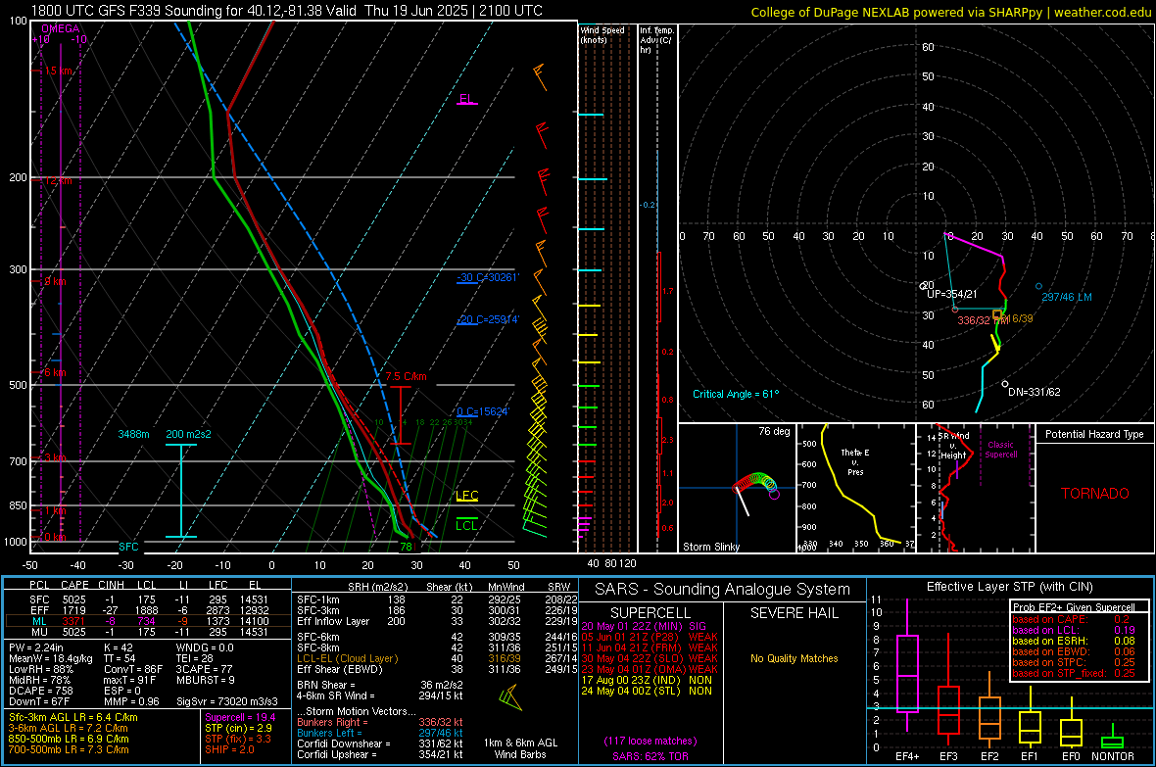This screenshot has height=767, width=1156.
Task: Click the 76 deg slinky tilt value
Action: point(774,431)
